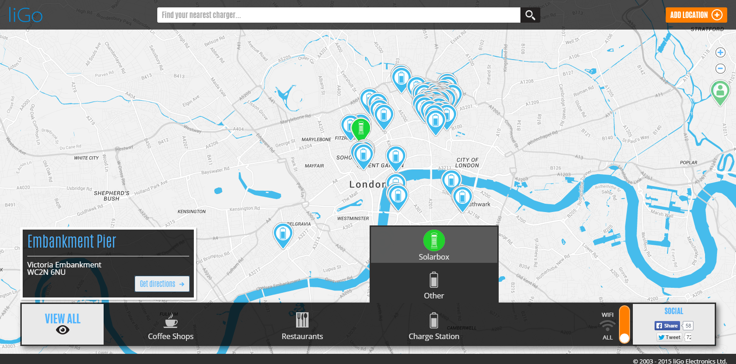Click the Victoria Embankment WC2N 6NU address
Image resolution: width=736 pixels, height=364 pixels.
(x=64, y=268)
